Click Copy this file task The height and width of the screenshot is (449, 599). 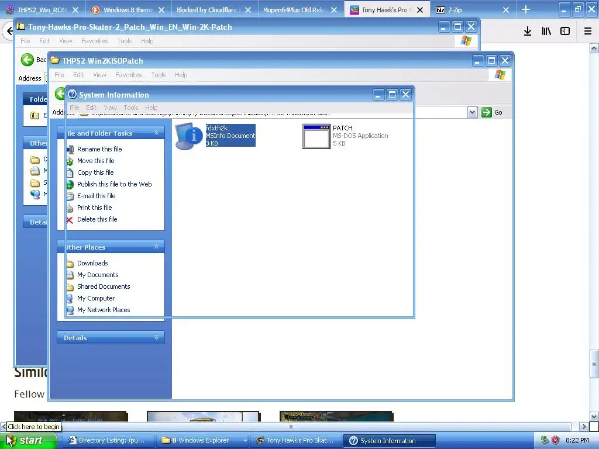[x=95, y=172]
